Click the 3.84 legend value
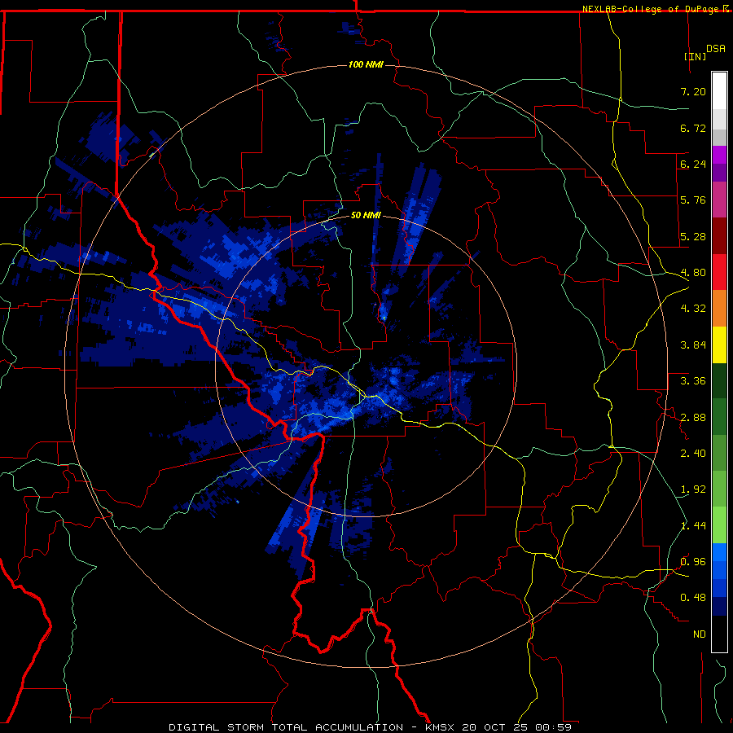This screenshot has height=733, width=733. coord(693,345)
